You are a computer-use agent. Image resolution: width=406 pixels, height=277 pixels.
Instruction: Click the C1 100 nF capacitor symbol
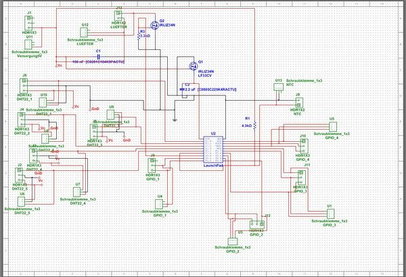click(99, 57)
